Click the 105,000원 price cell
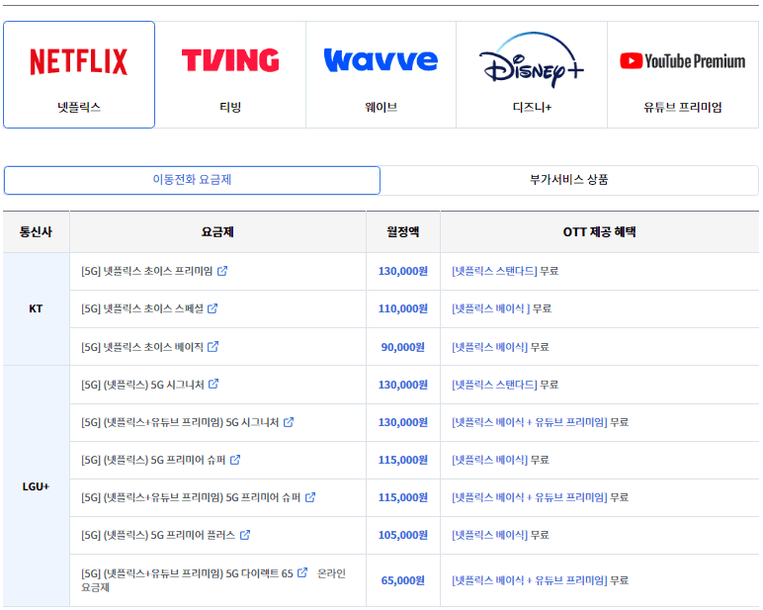The height and width of the screenshot is (610, 763). (x=403, y=535)
